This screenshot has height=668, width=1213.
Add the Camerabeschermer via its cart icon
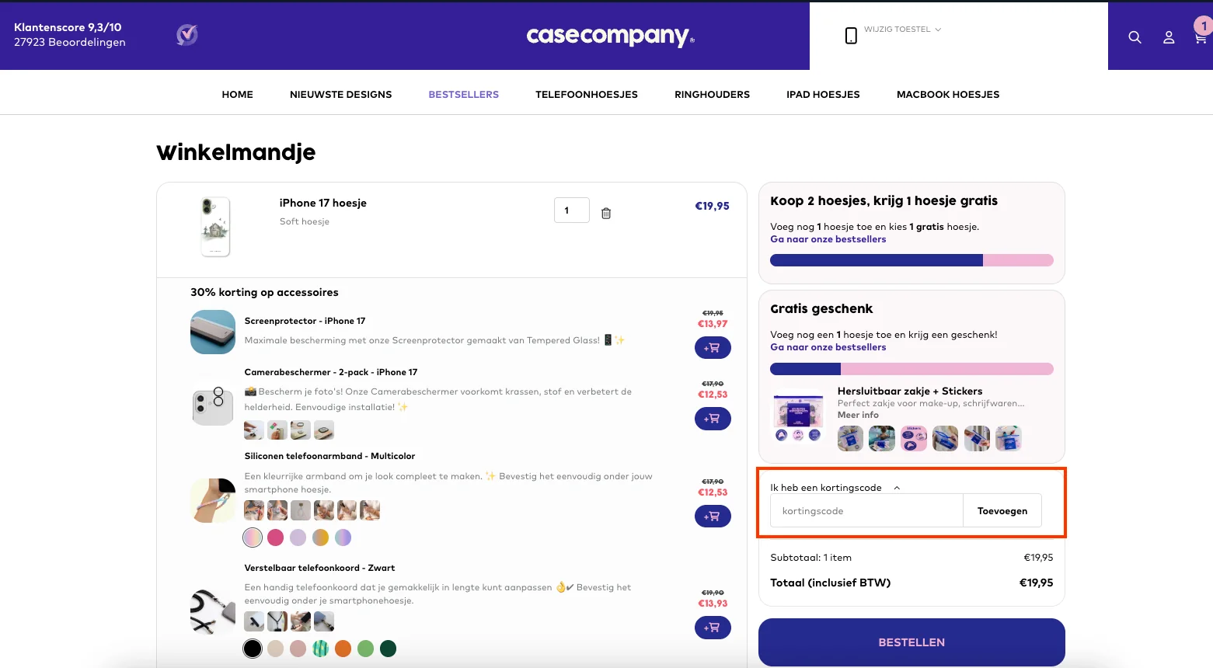click(x=712, y=419)
